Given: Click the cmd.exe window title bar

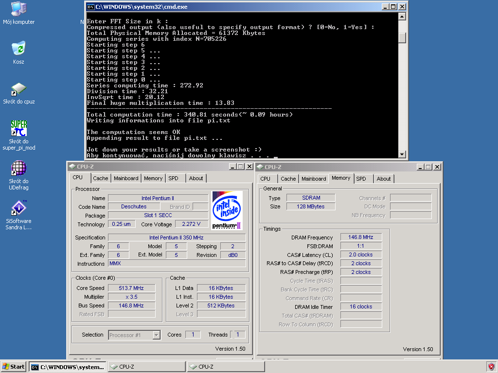Looking at the screenshot, I should 234,7.
